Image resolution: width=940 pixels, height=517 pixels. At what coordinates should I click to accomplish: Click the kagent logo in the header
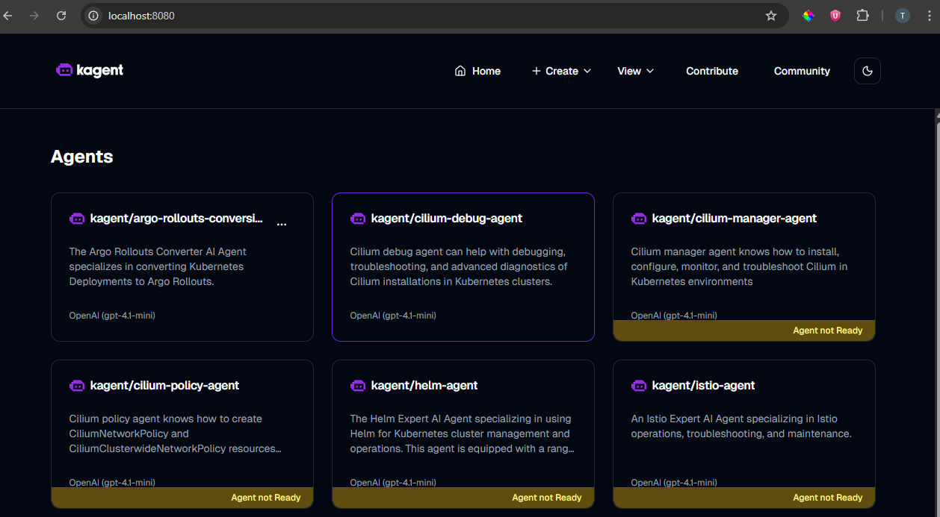[x=90, y=70]
